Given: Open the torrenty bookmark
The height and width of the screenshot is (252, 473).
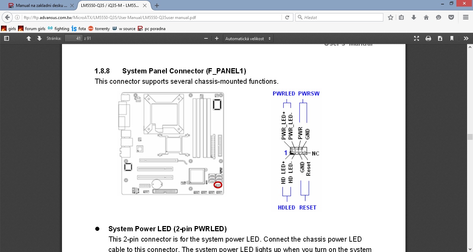Looking at the screenshot, I should tap(99, 29).
